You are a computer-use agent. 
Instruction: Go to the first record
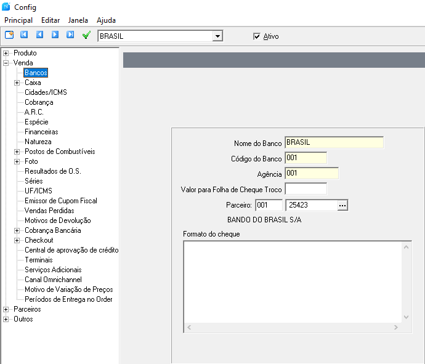point(25,35)
